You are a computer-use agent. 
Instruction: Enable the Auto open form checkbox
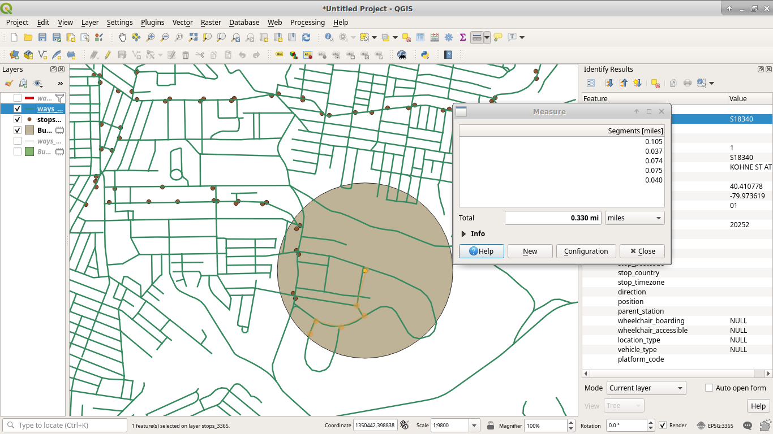tap(709, 388)
